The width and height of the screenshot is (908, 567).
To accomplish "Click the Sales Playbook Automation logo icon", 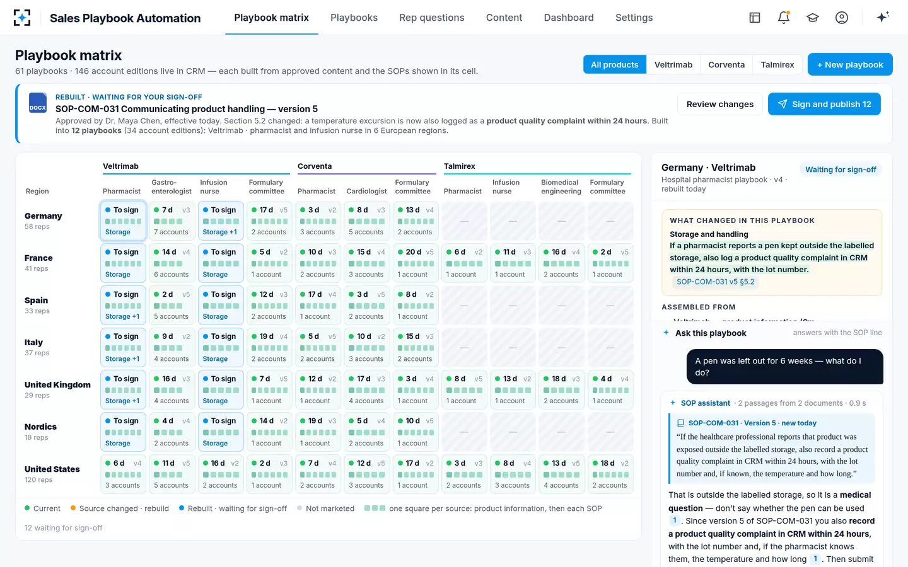I will [22, 18].
